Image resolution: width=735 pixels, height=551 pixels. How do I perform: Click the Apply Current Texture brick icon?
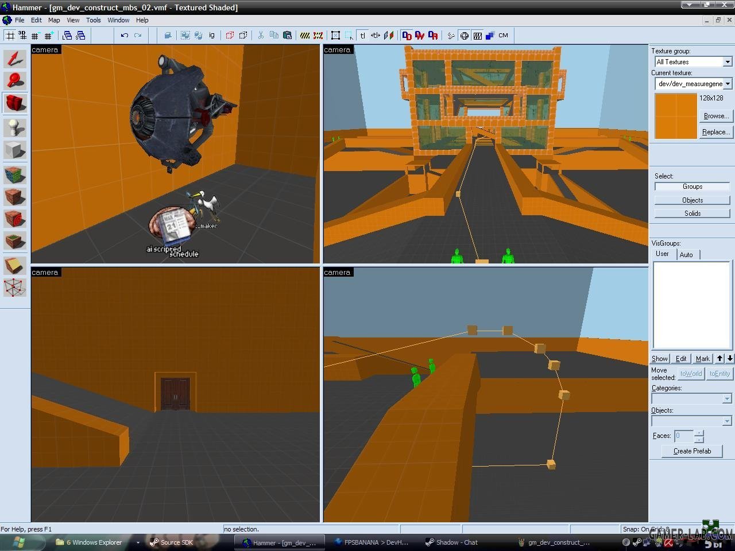point(15,197)
